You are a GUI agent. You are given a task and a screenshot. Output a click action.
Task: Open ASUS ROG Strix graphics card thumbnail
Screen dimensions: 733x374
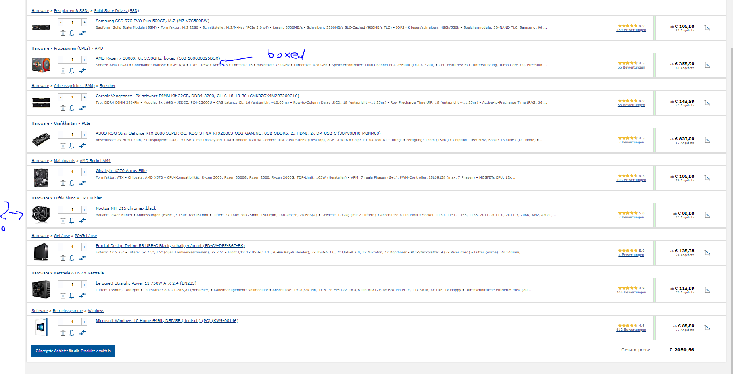(x=41, y=140)
